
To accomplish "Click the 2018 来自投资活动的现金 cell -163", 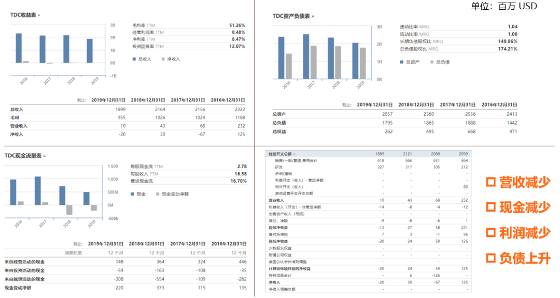I will [x=160, y=271].
